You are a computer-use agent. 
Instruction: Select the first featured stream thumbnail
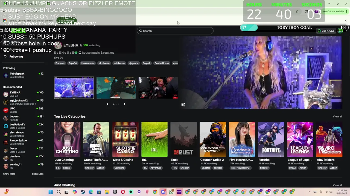coord(74,88)
